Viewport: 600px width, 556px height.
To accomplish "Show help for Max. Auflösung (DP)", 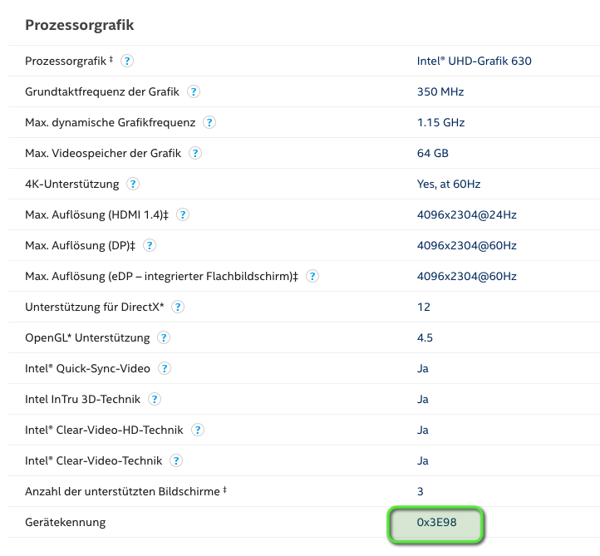I will (150, 245).
